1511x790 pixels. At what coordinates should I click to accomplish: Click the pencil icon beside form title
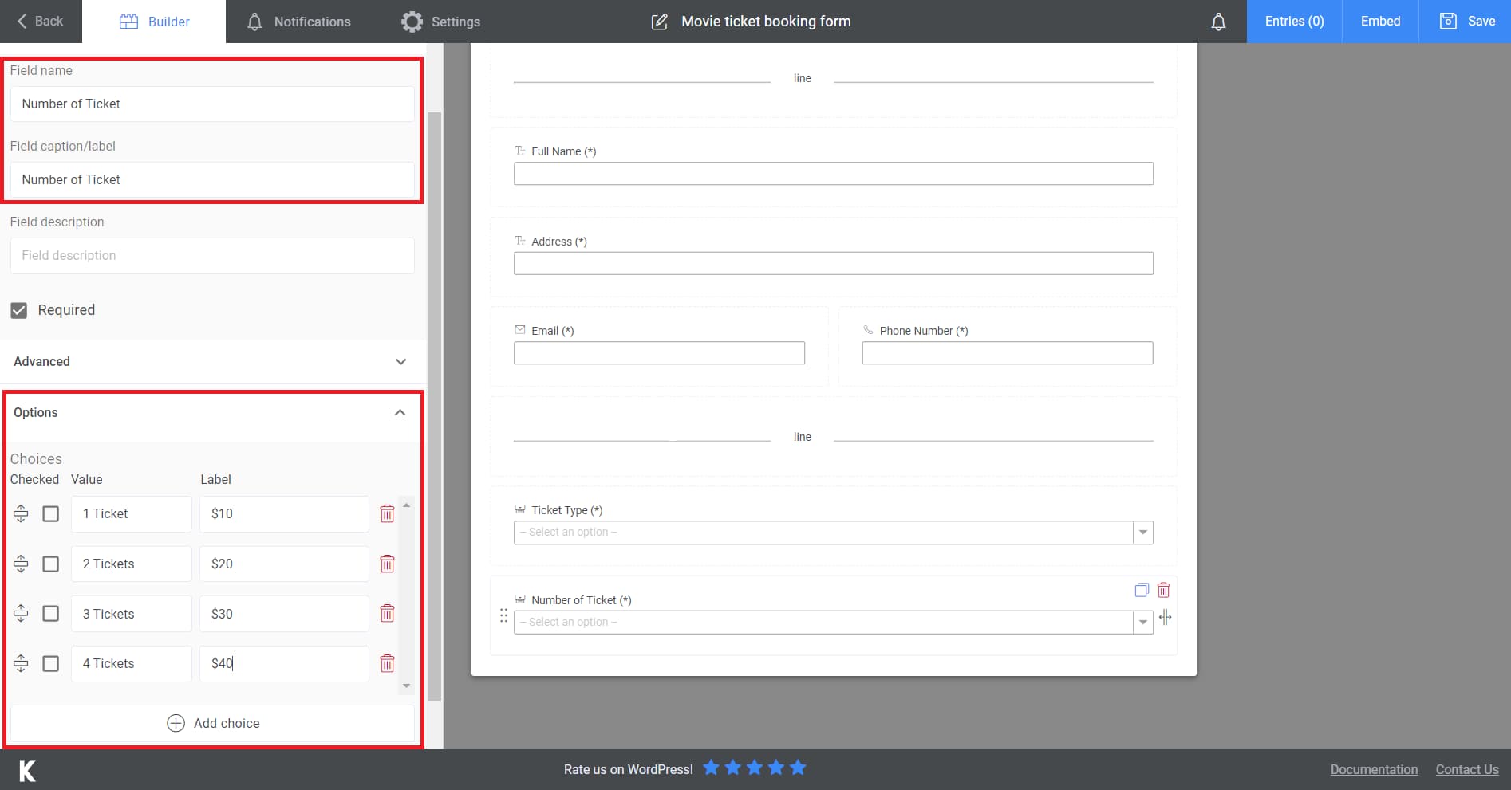pos(659,22)
